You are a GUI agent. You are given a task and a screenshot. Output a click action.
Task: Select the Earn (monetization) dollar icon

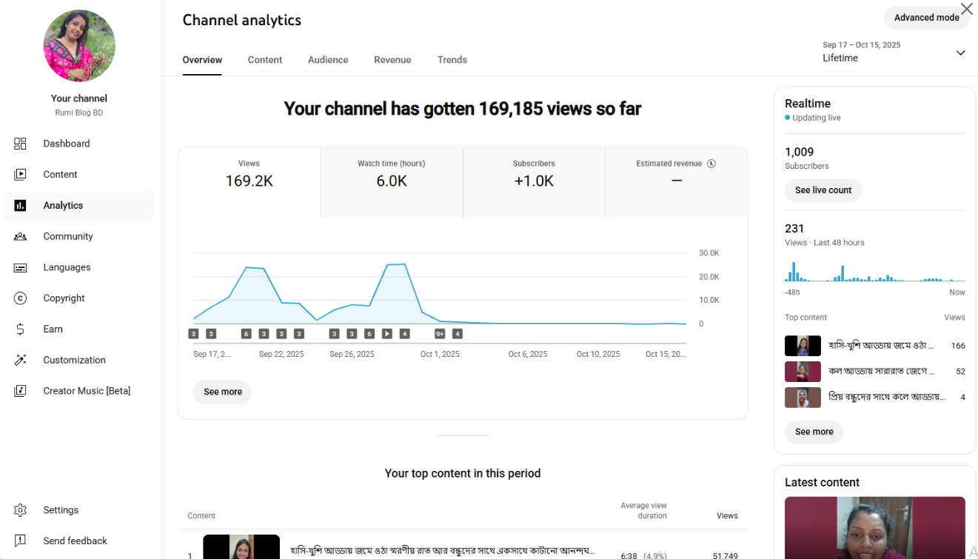[x=20, y=329]
